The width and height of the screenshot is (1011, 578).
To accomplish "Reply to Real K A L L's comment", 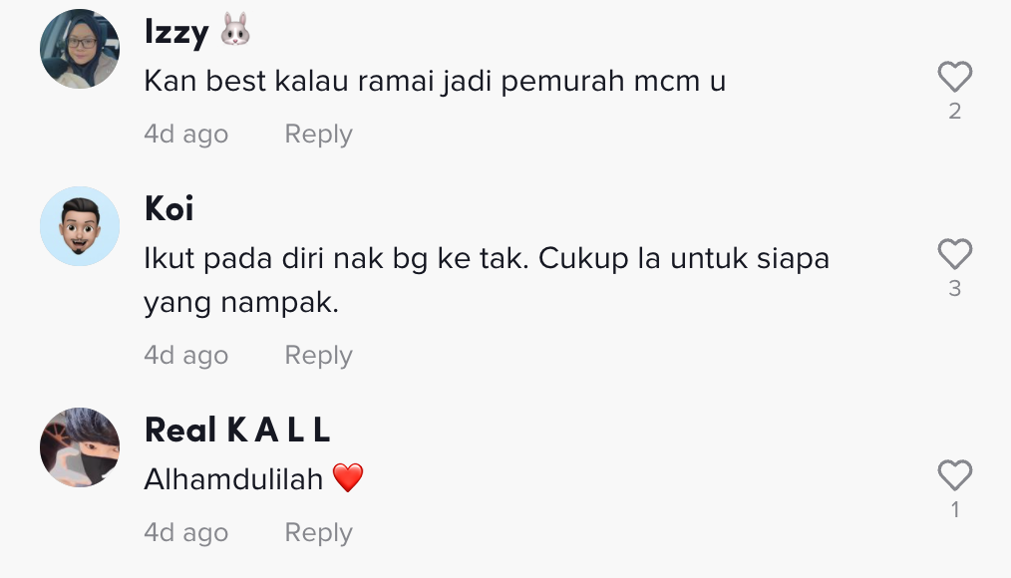I will tap(318, 533).
